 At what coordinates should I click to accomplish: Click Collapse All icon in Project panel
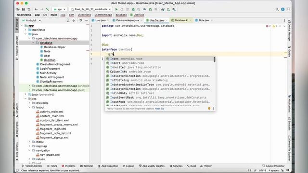pyautogui.click(x=74, y=20)
